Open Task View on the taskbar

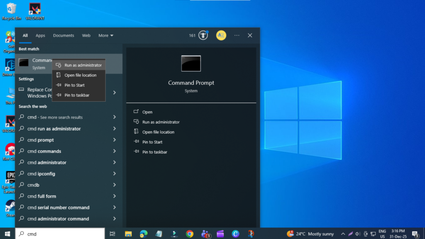coord(112,234)
